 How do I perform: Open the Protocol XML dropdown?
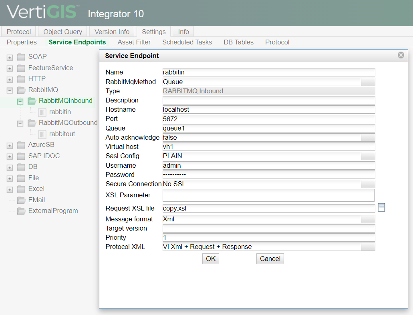click(368, 247)
